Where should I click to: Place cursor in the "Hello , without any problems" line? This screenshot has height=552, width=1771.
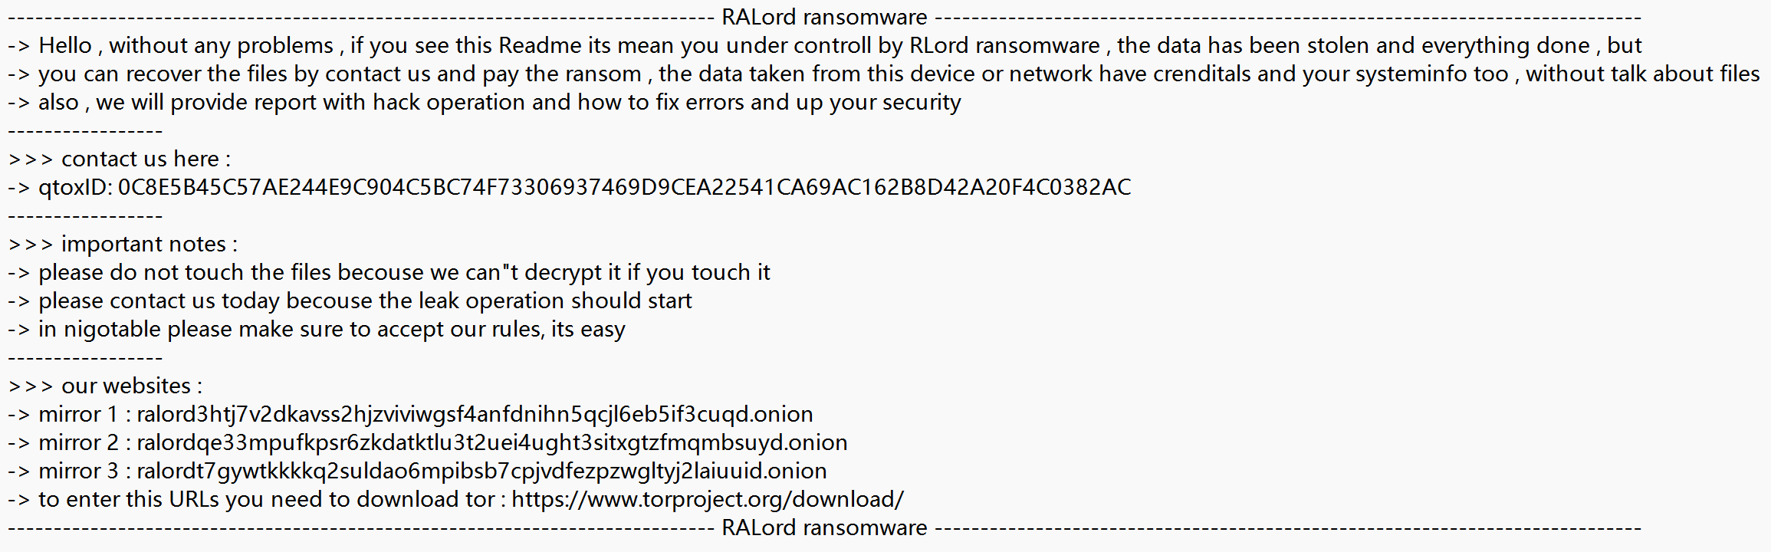[x=824, y=45]
